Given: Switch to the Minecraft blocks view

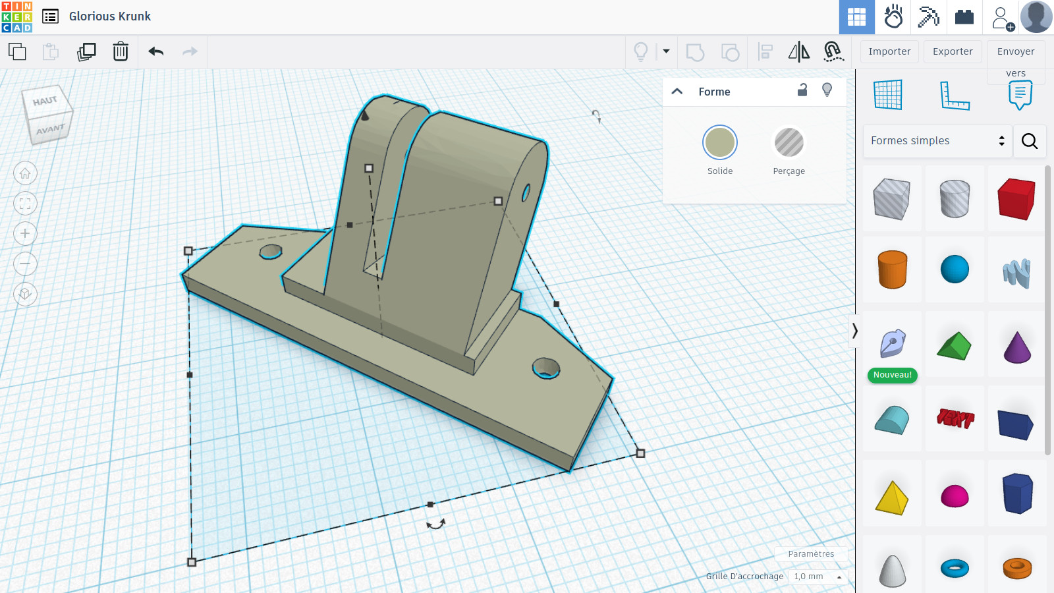Looking at the screenshot, I should 928,17.
